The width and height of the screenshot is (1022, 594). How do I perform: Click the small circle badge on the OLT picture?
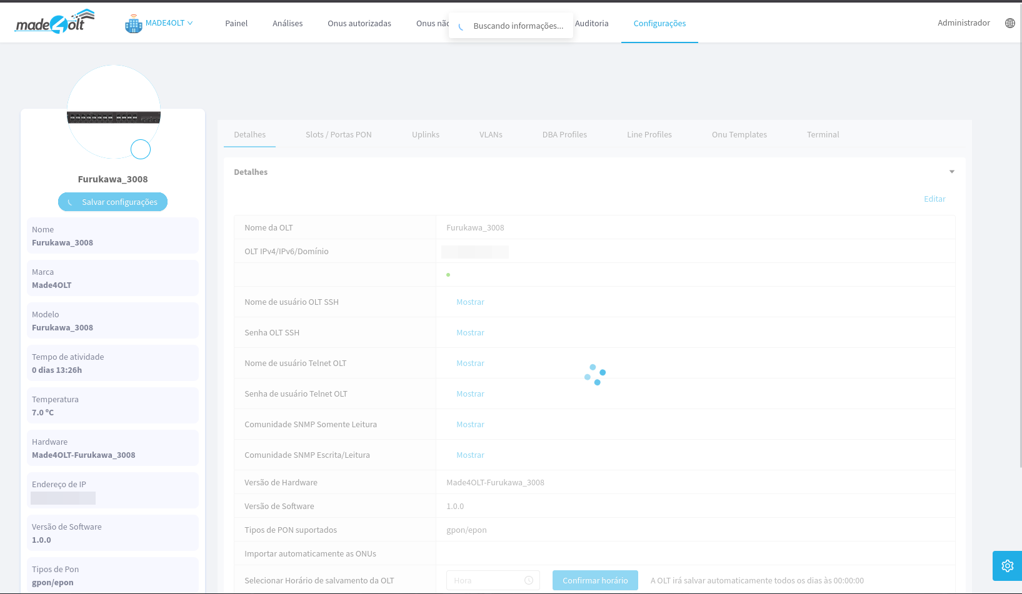(141, 149)
